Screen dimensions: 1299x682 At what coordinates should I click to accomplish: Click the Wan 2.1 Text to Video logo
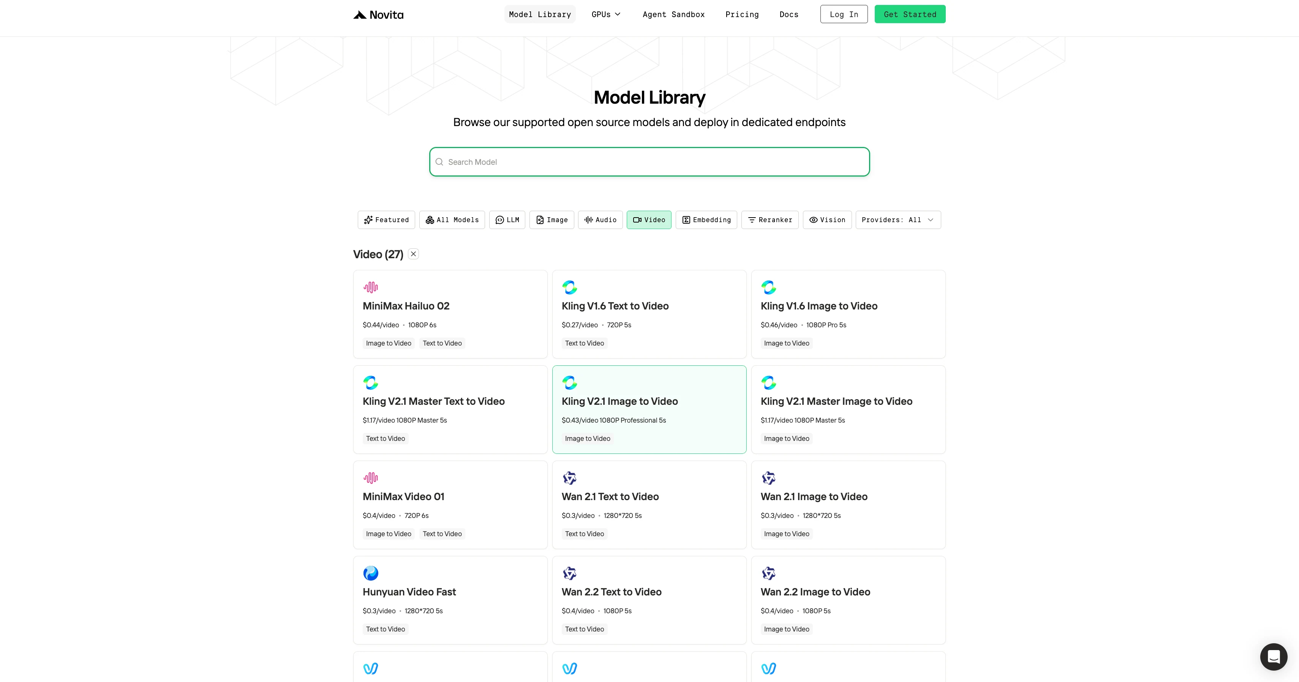pyautogui.click(x=569, y=478)
